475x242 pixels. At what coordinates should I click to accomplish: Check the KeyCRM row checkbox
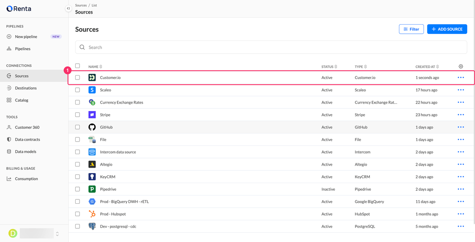click(77, 177)
